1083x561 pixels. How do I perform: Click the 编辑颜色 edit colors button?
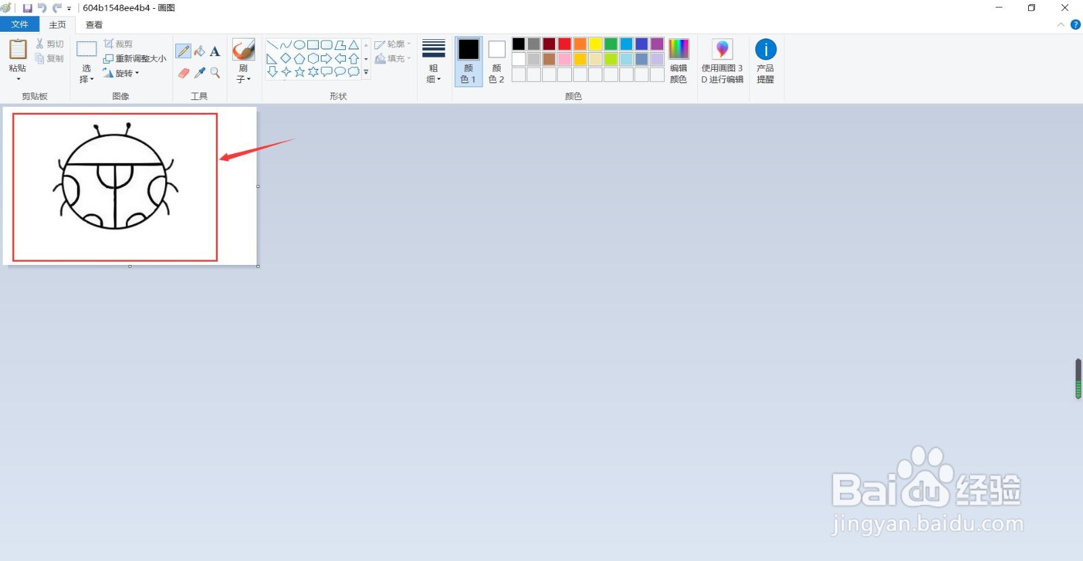tap(678, 62)
